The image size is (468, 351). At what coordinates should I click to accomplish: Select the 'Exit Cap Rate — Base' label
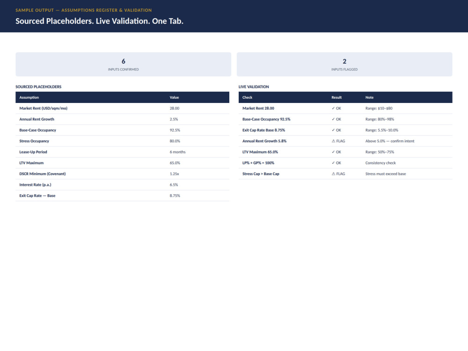tap(37, 196)
